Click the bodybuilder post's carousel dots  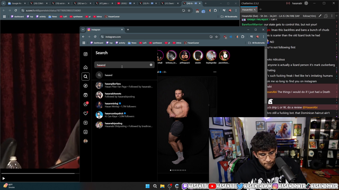pos(178,170)
